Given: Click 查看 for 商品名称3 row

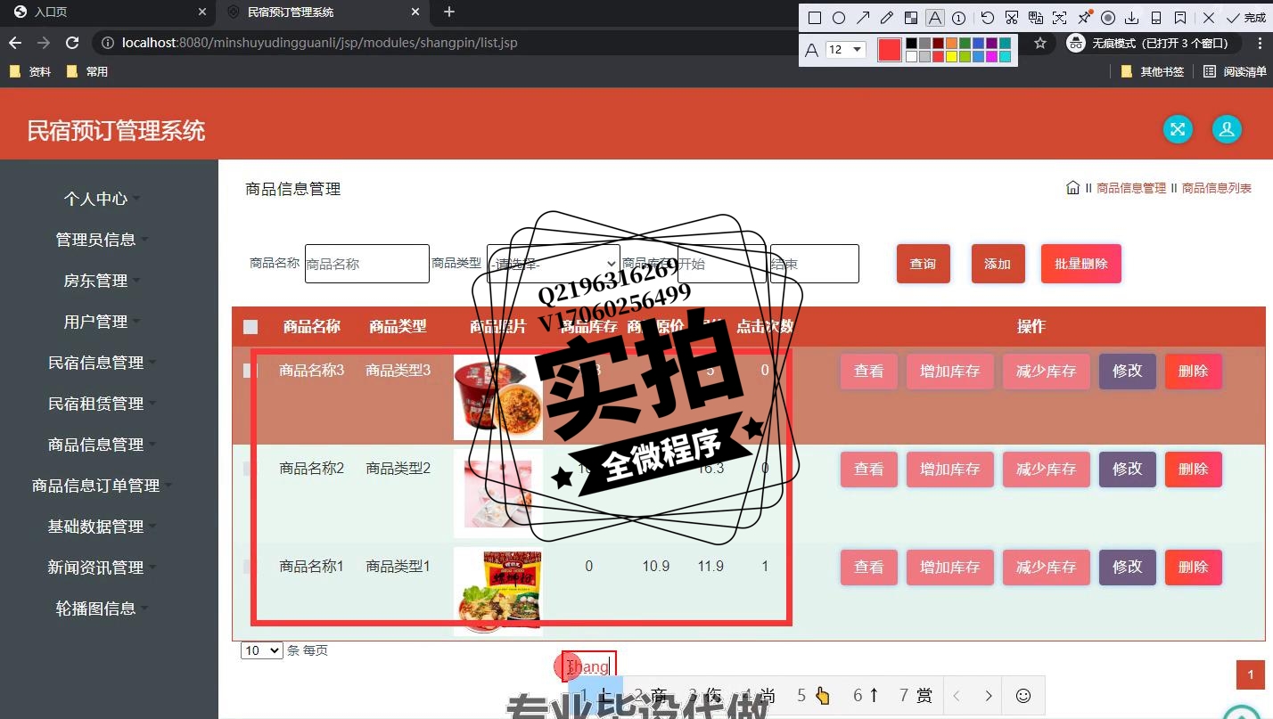Looking at the screenshot, I should point(868,371).
